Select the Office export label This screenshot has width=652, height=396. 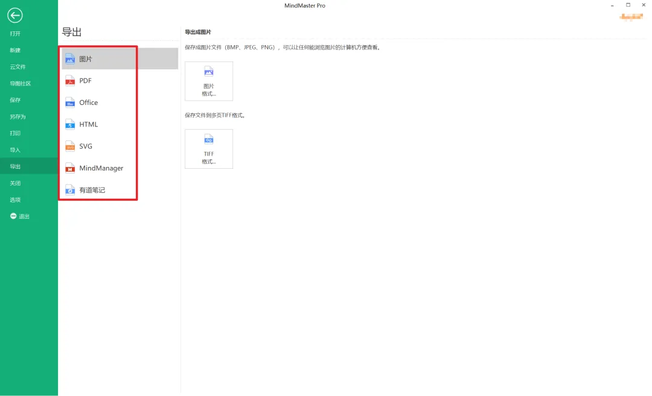[89, 102]
